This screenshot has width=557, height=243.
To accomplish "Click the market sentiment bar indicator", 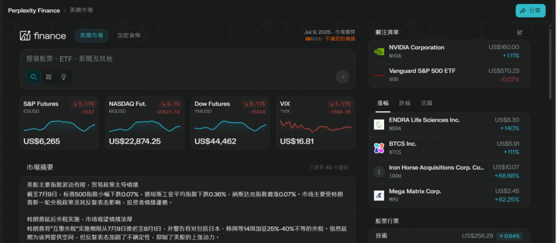I will tap(314, 39).
